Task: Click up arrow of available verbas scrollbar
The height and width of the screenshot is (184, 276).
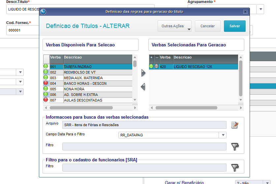Action: pyautogui.click(x=135, y=57)
